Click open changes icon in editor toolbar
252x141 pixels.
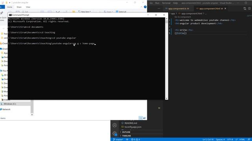(245, 9)
